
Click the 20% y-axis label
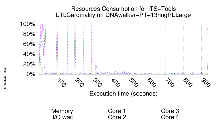pyautogui.click(x=29, y=64)
